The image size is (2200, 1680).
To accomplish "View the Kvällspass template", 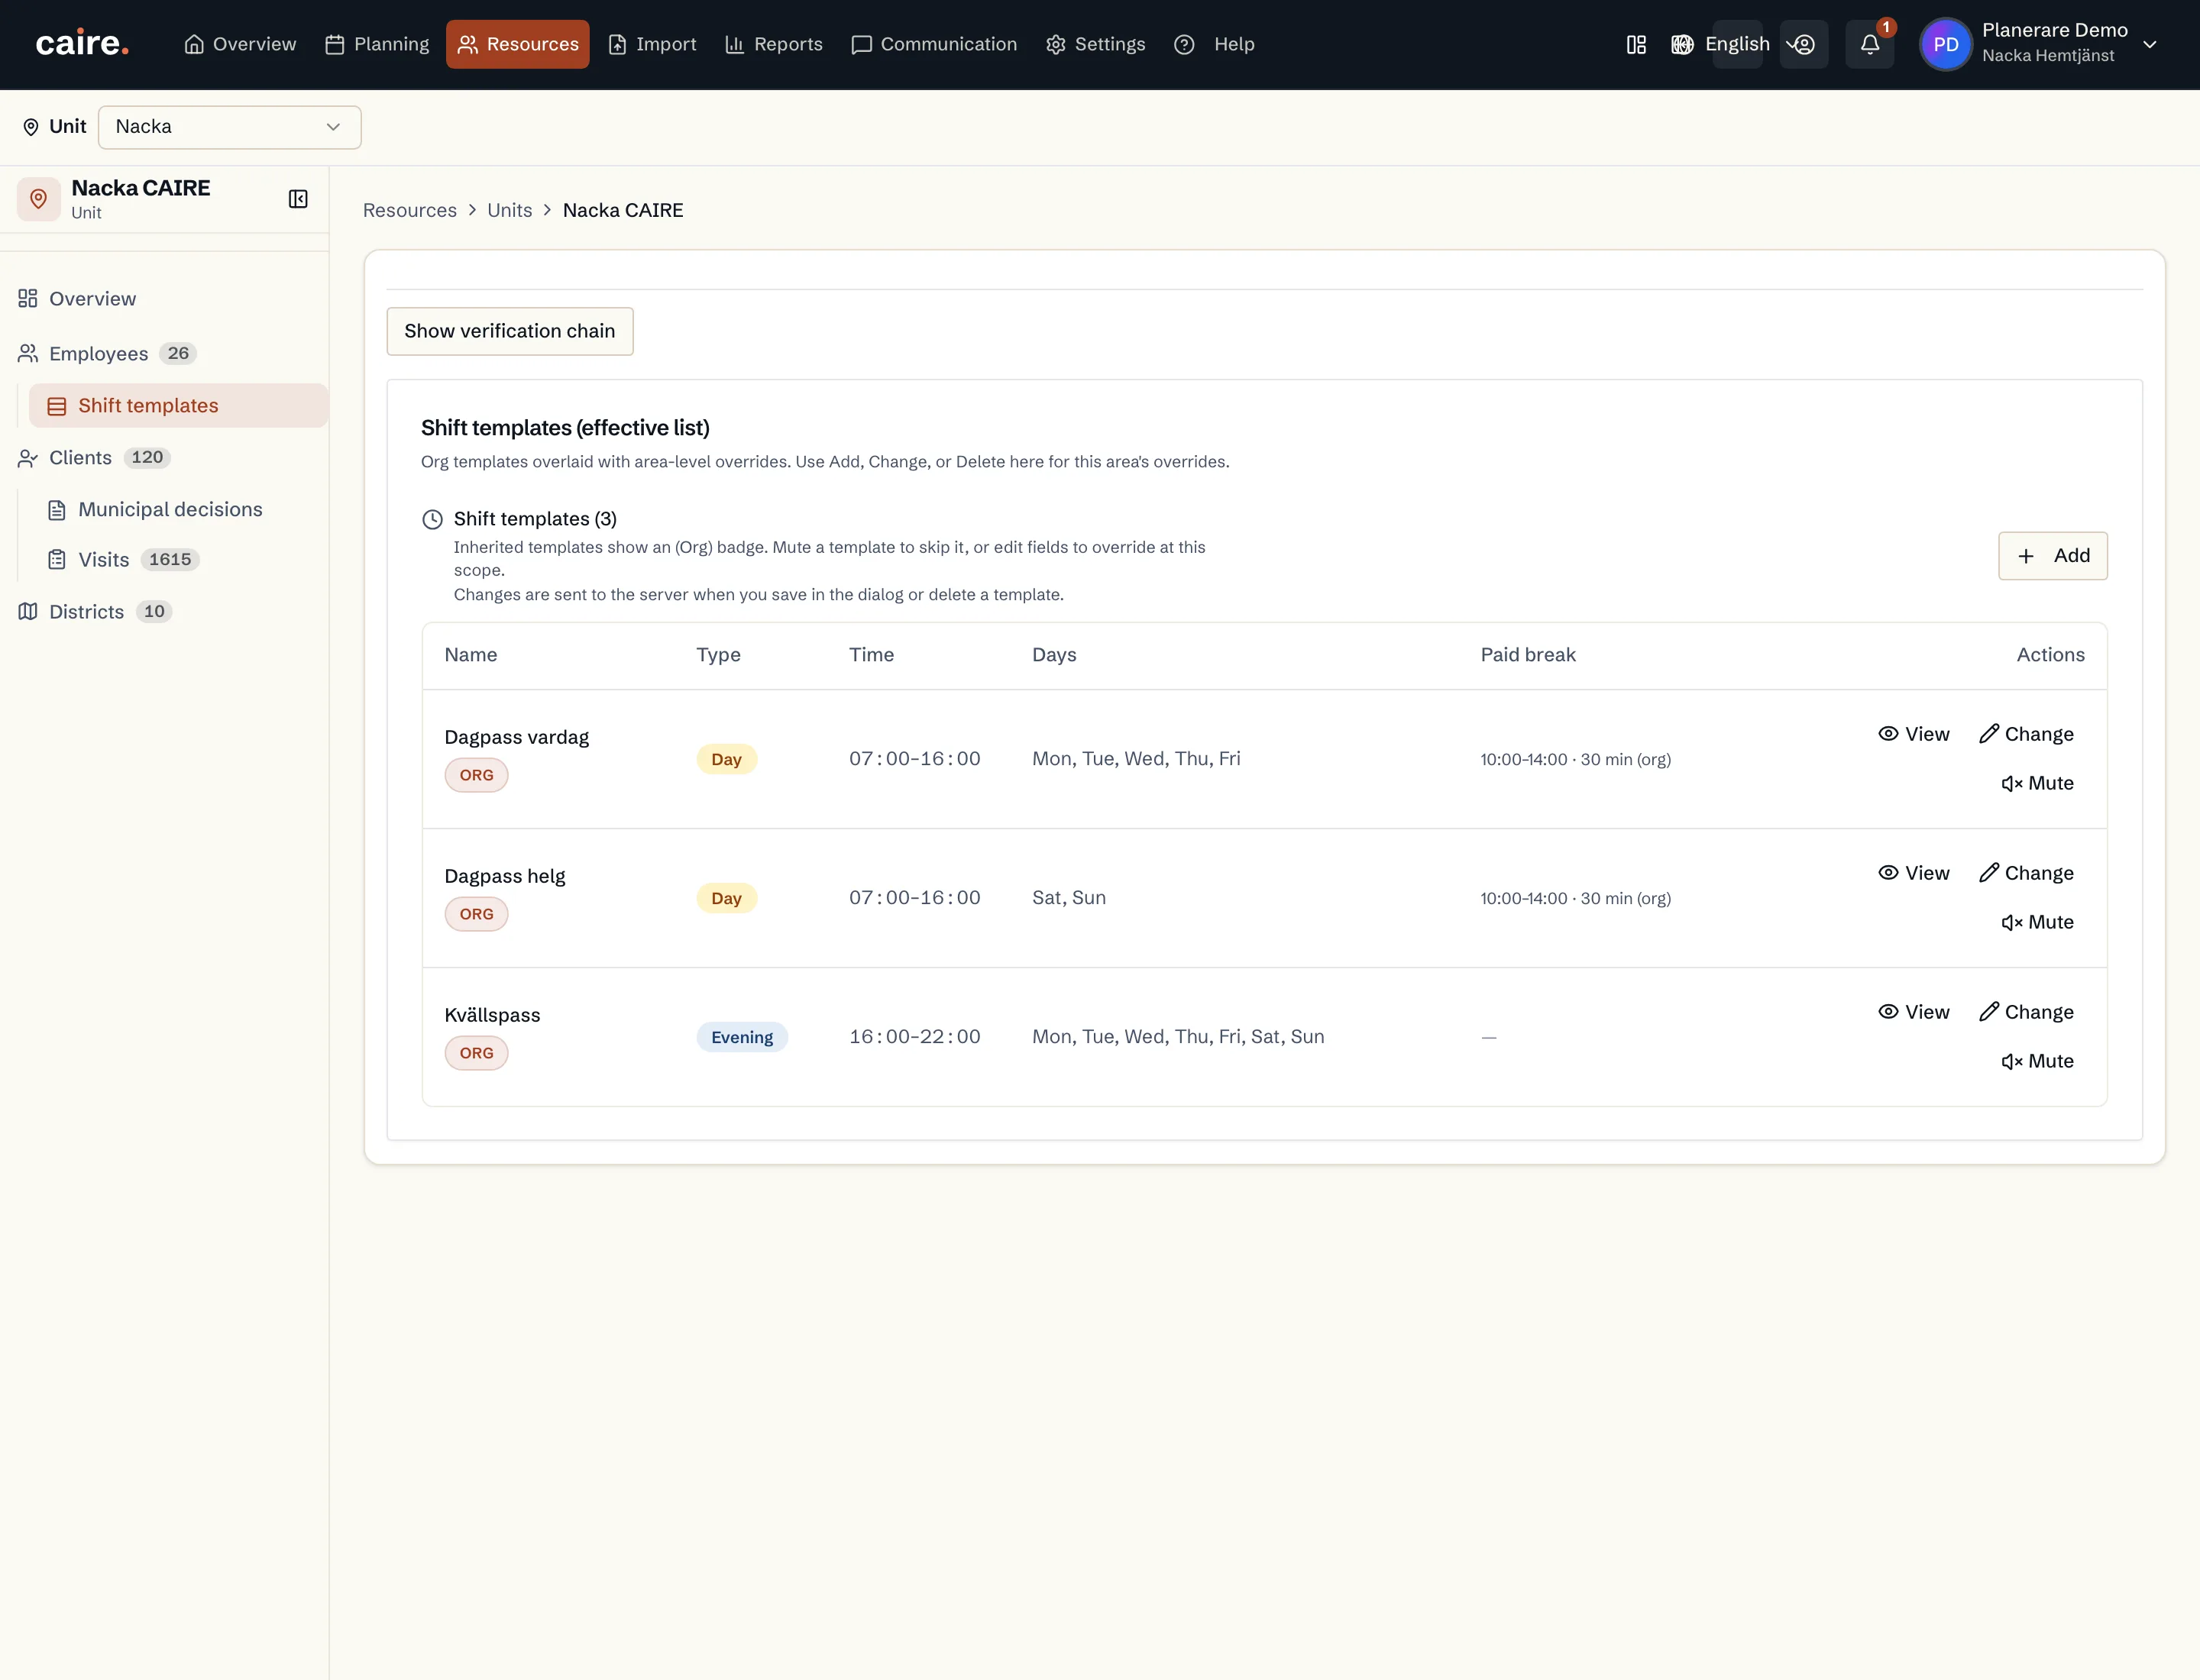I will click(x=1913, y=1012).
